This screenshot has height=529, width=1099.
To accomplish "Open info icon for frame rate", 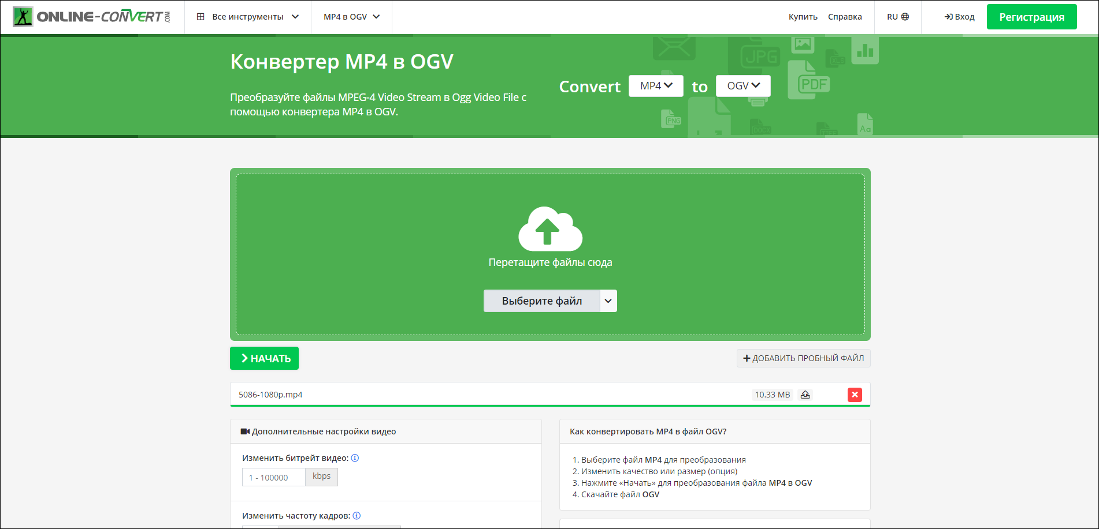I will click(357, 516).
